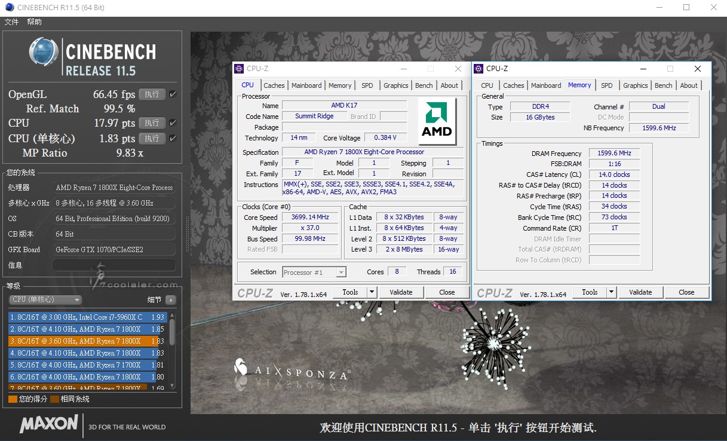The height and width of the screenshot is (441, 727).
Task: Click the 您的得分 orange legend swatch
Action: point(13,399)
